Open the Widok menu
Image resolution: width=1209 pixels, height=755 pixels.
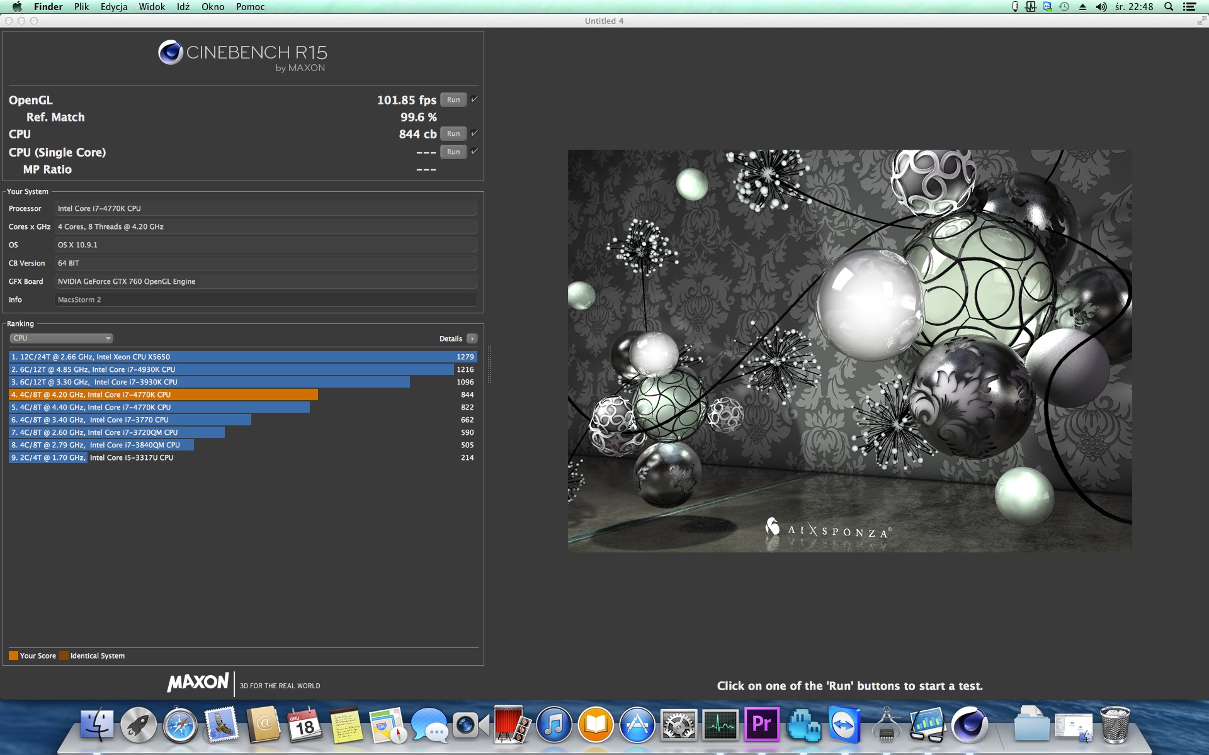click(x=152, y=7)
